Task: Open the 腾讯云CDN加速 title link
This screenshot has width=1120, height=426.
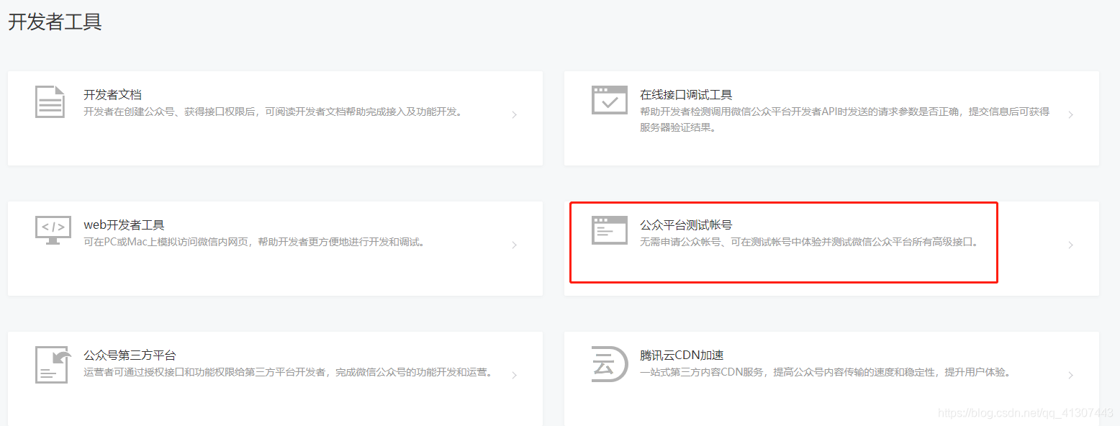Action: tap(682, 355)
